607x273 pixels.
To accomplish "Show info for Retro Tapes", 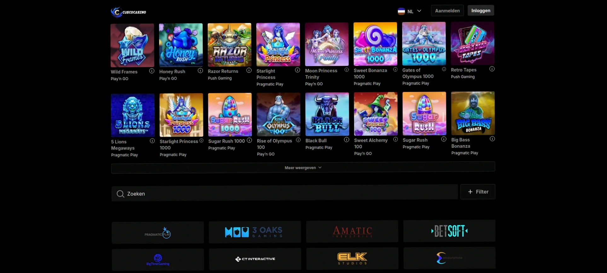I will (x=492, y=69).
